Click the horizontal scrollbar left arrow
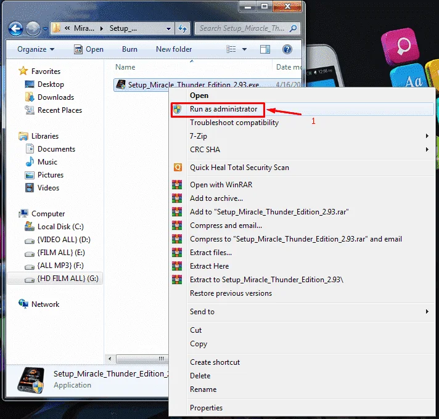439x419 pixels. click(x=110, y=359)
